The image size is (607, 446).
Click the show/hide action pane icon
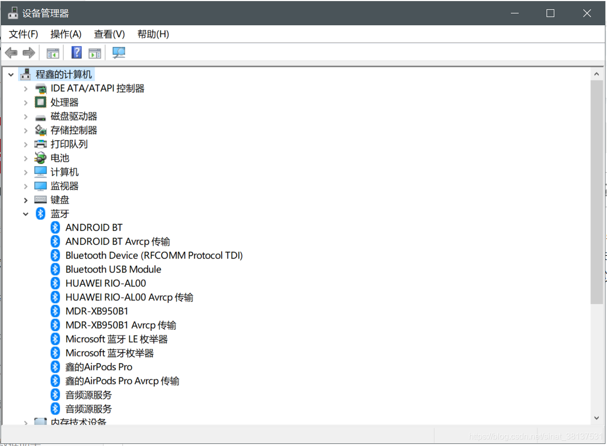[95, 53]
